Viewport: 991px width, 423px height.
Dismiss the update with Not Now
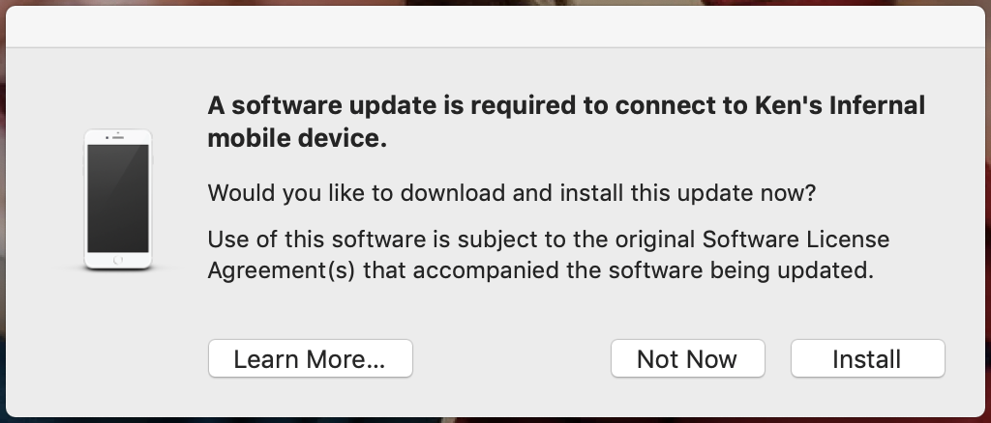point(687,359)
